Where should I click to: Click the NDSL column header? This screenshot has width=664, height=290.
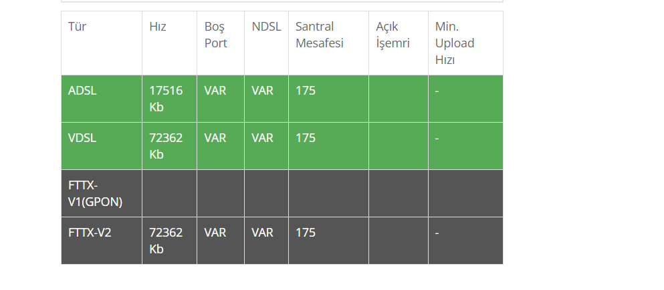point(266,43)
